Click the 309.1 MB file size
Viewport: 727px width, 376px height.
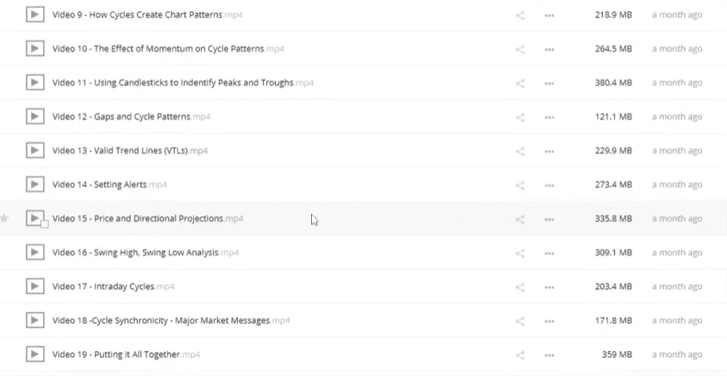613,252
